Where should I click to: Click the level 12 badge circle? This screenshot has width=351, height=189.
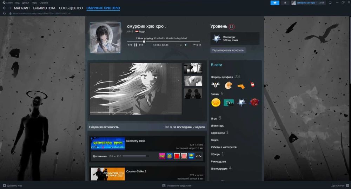[x=232, y=27]
